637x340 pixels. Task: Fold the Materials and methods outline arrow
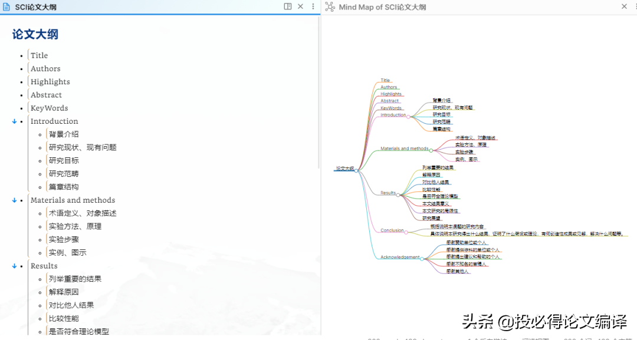pos(14,200)
